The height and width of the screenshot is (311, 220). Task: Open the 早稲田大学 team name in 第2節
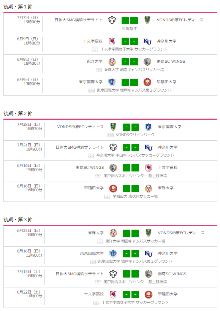pyautogui.click(x=94, y=188)
